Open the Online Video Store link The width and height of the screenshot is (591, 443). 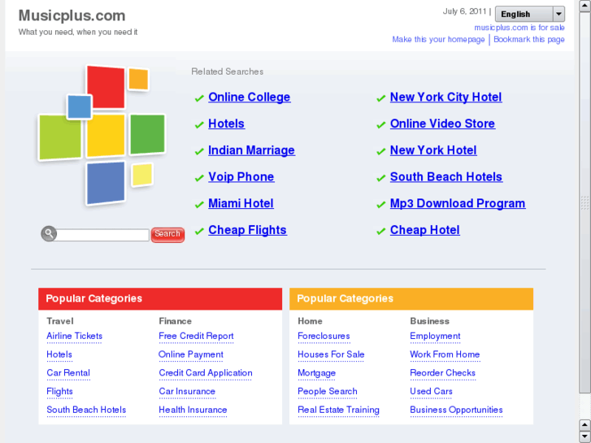point(442,124)
